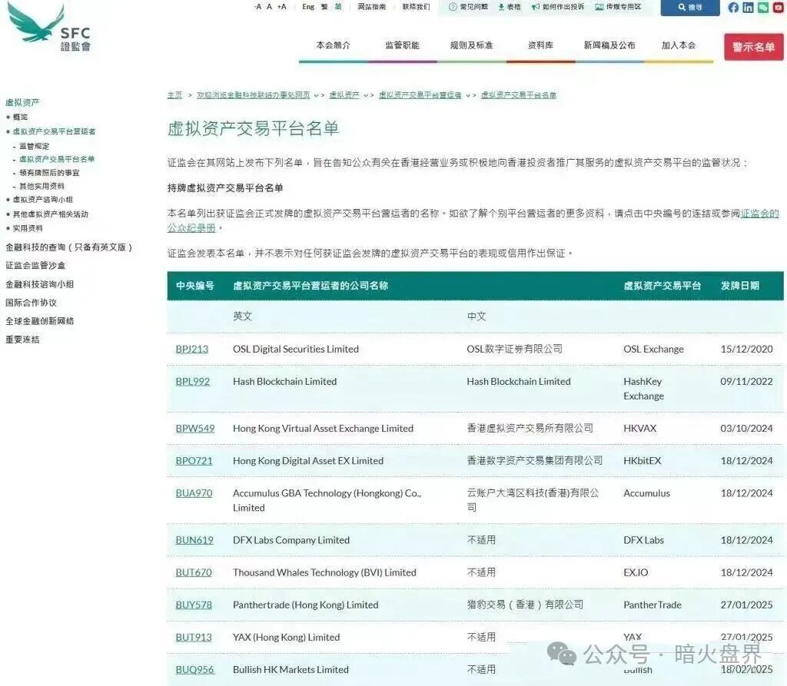The width and height of the screenshot is (787, 686).
Task: Open license record BPJ213 link
Action: coord(194,349)
